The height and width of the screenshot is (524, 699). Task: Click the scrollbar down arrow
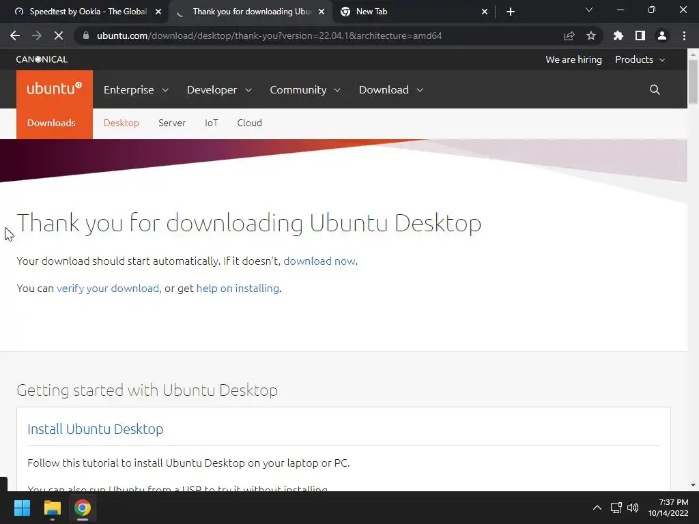coord(693,485)
